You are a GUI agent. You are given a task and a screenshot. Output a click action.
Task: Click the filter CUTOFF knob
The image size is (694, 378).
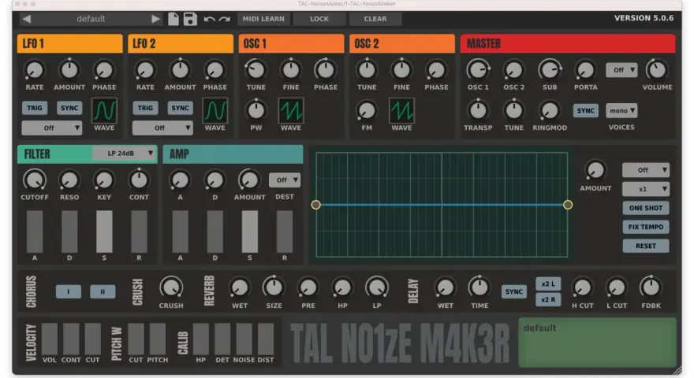[35, 180]
